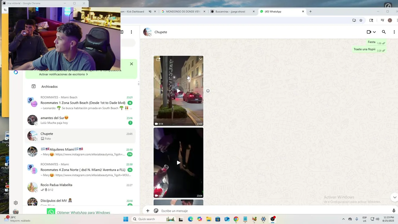This screenshot has height=224, width=398.
Task: Click muted audio icon on Kick Dashboard tab
Action: click(x=150, y=12)
